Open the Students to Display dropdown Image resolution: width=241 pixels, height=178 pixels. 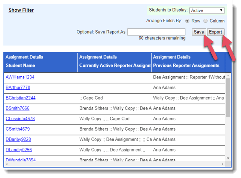207,10
